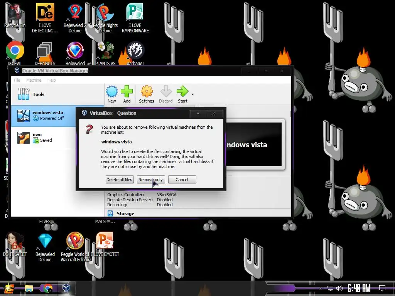The width and height of the screenshot is (395, 296).
Task: Click the windows vista preview thumbnail
Action: pos(254,145)
